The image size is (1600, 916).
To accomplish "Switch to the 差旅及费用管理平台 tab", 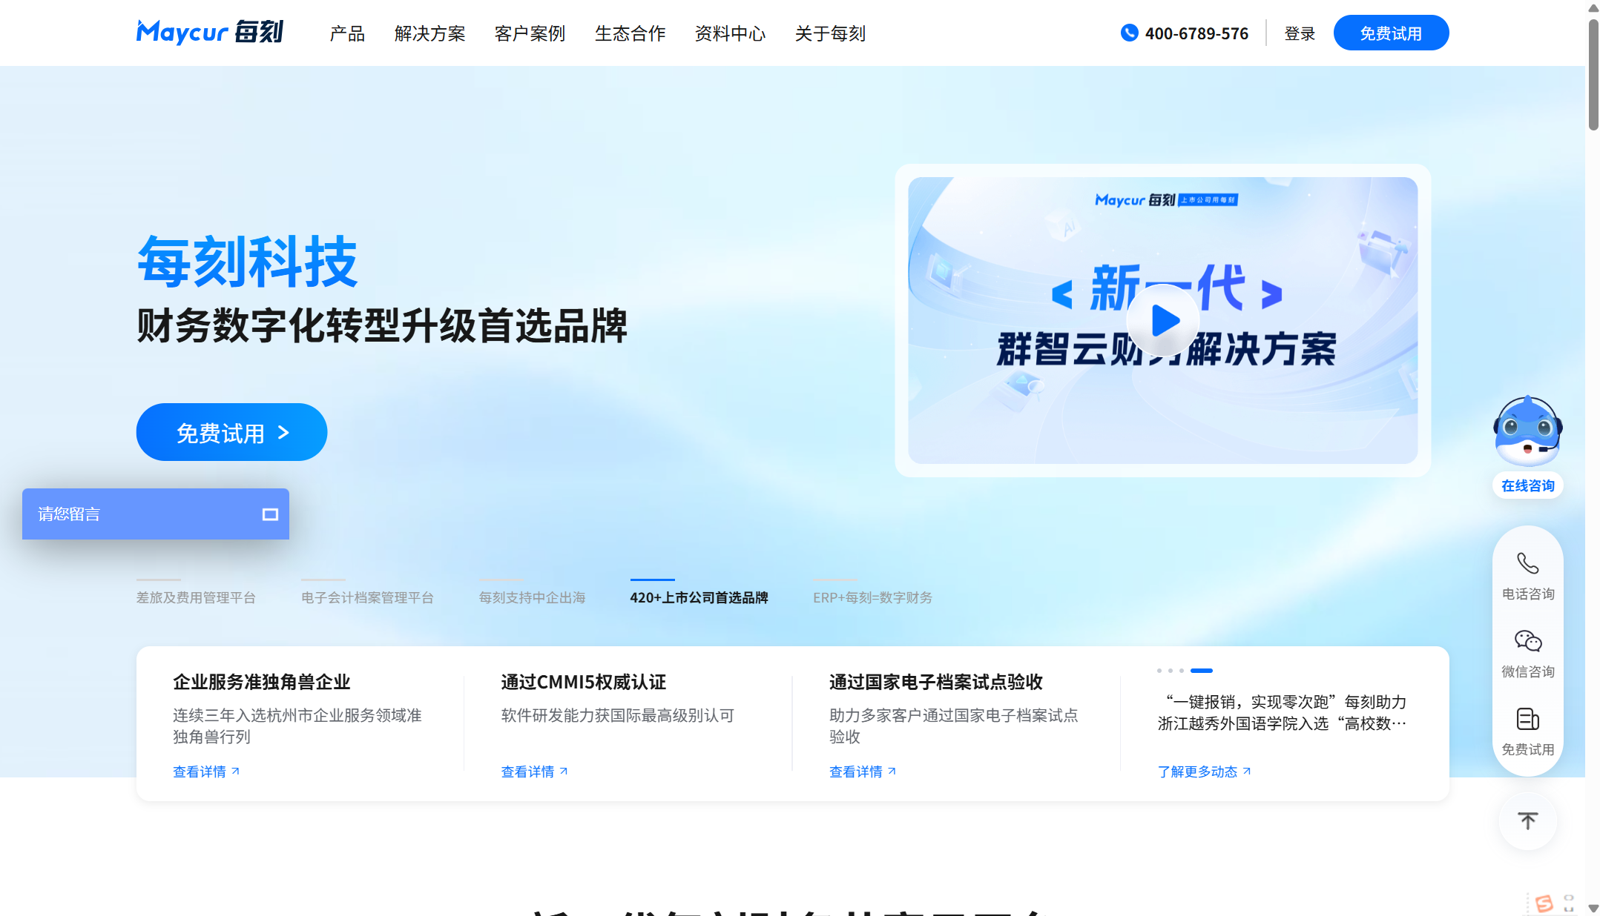I will [x=196, y=597].
